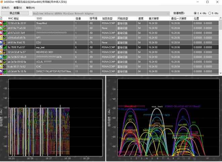This screenshot has height=162, width=222.
Task: Click the None encryption cell in CDU channel 1 row
Action: coord(108,28)
